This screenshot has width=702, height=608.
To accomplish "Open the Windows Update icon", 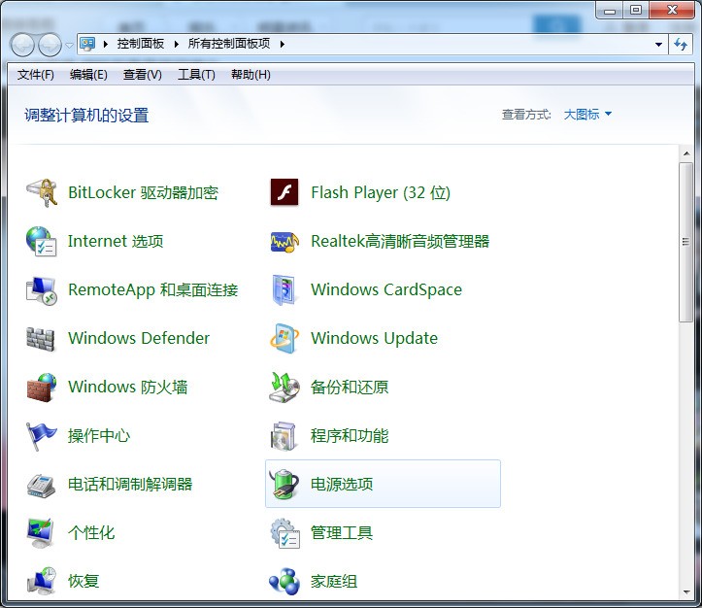I will pos(284,338).
